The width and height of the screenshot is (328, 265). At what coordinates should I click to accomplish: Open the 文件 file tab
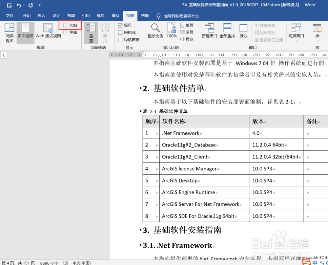tap(10, 16)
